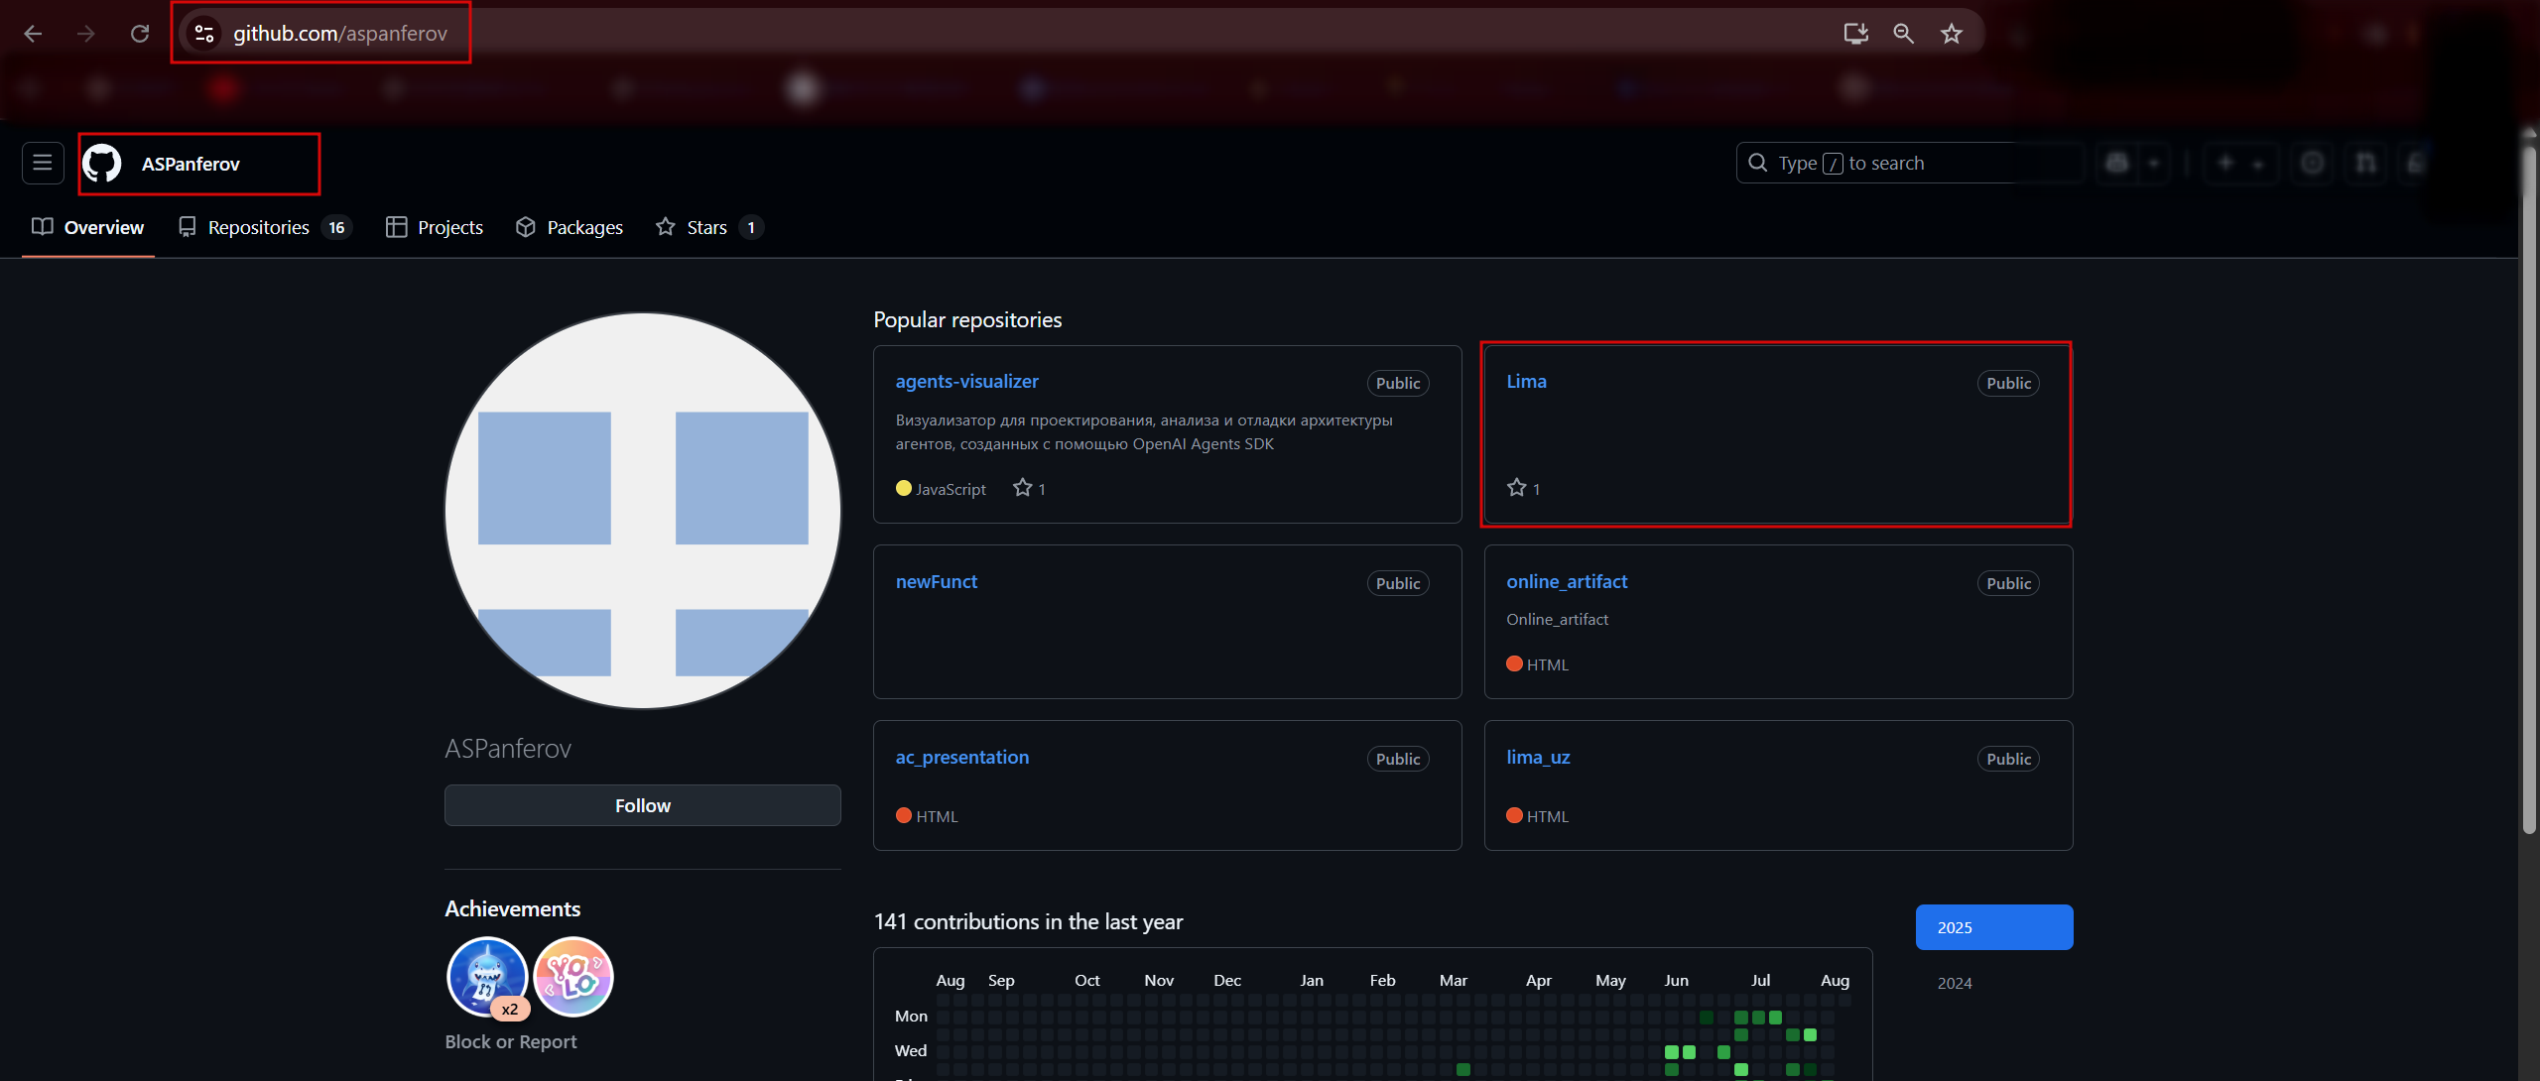This screenshot has height=1081, width=2540.
Task: Select the 2025 contributions year
Action: coord(1994,927)
